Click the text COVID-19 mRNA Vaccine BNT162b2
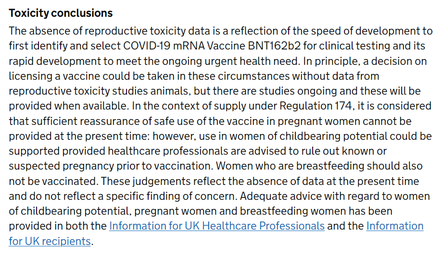 [x=212, y=46]
